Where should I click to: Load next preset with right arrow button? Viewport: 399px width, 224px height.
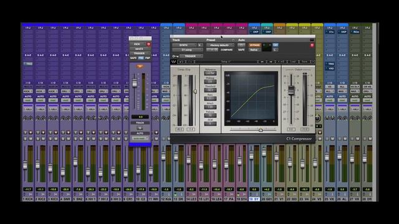coord(271,62)
